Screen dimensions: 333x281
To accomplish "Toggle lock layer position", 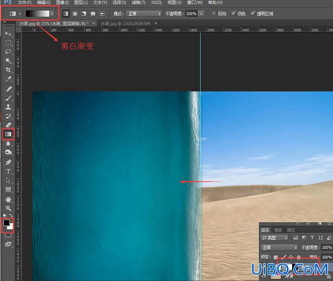I will point(291,257).
